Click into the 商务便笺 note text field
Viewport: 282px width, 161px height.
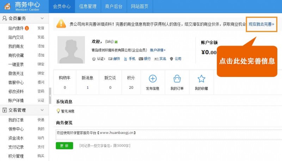169,135
